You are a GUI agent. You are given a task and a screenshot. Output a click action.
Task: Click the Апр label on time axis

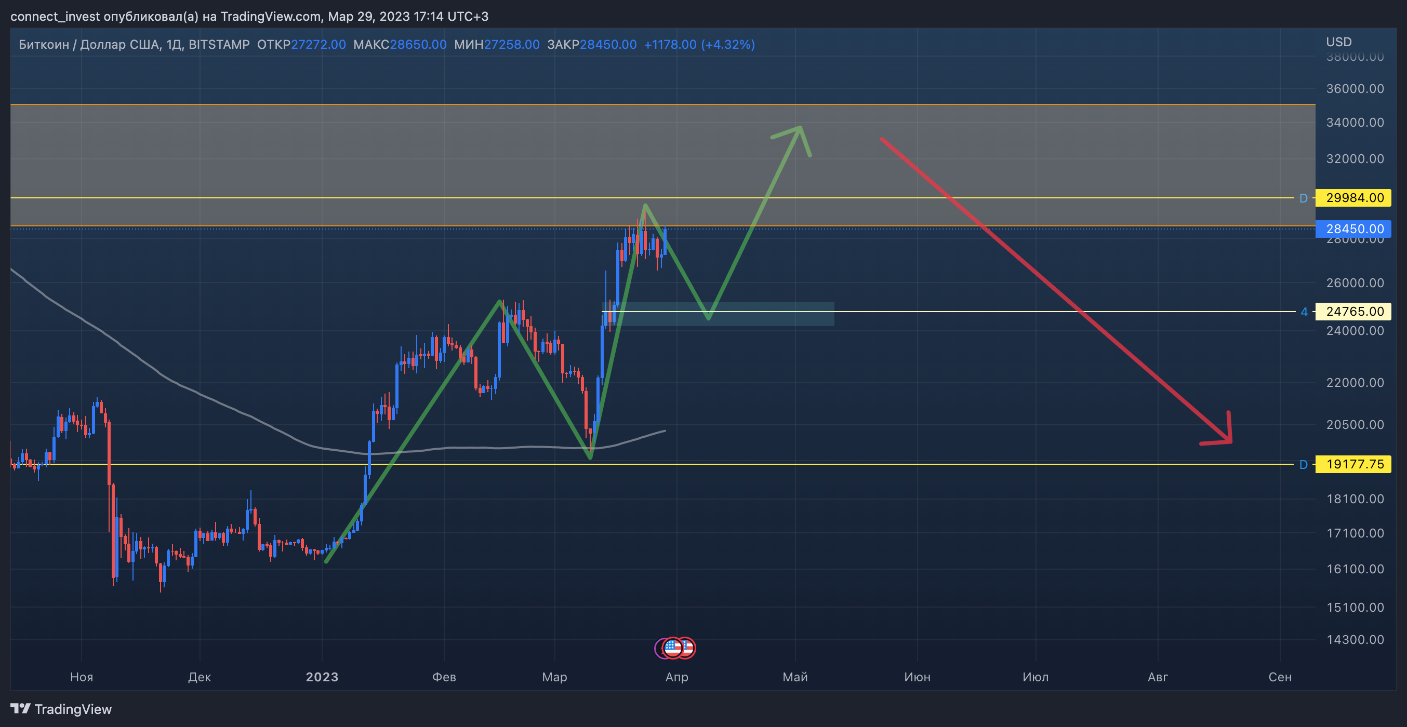pyautogui.click(x=676, y=677)
